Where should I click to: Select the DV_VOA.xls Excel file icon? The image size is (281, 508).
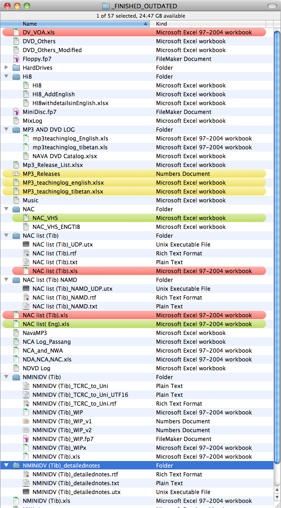point(17,33)
